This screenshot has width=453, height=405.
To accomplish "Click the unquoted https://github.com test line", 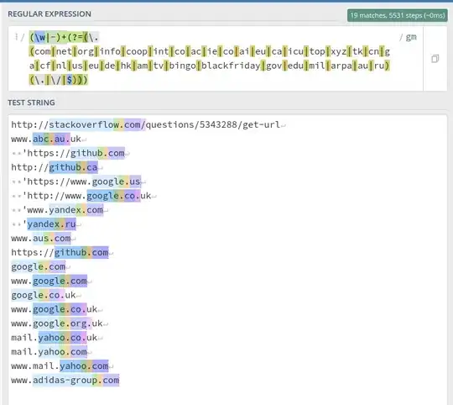I will pyautogui.click(x=60, y=252).
